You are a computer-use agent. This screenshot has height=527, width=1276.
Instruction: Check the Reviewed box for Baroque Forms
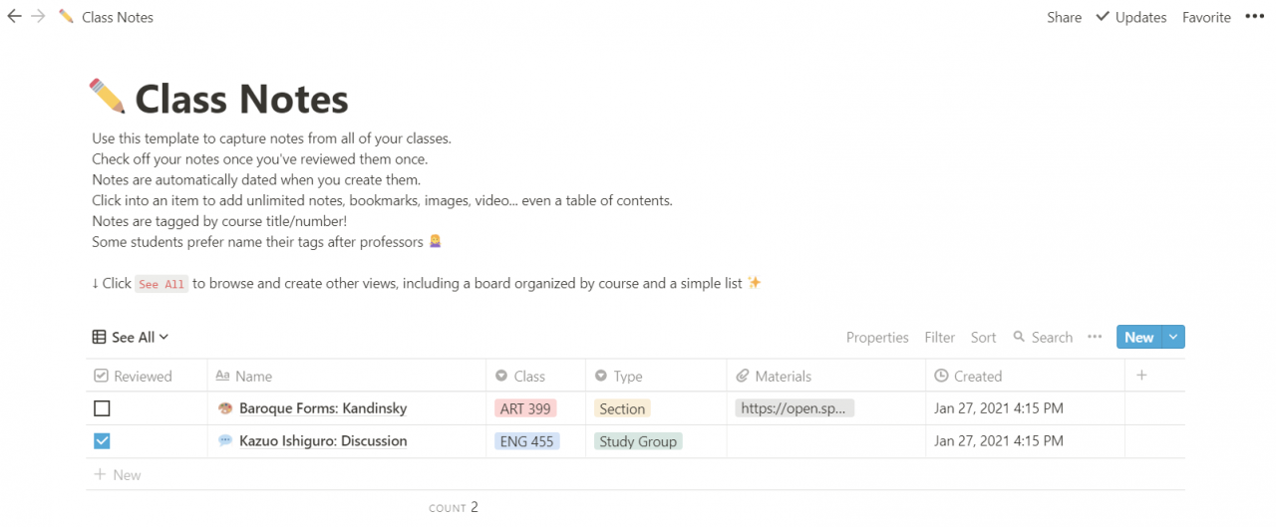pyautogui.click(x=102, y=408)
